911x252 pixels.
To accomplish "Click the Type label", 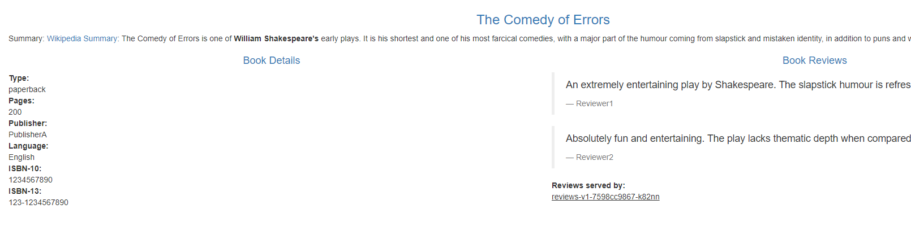I will tap(19, 78).
